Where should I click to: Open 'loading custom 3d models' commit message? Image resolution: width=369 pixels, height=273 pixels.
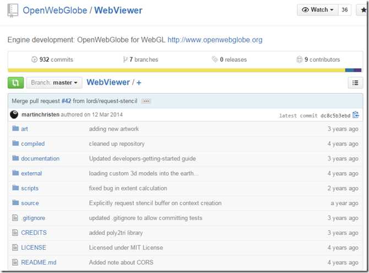144,174
